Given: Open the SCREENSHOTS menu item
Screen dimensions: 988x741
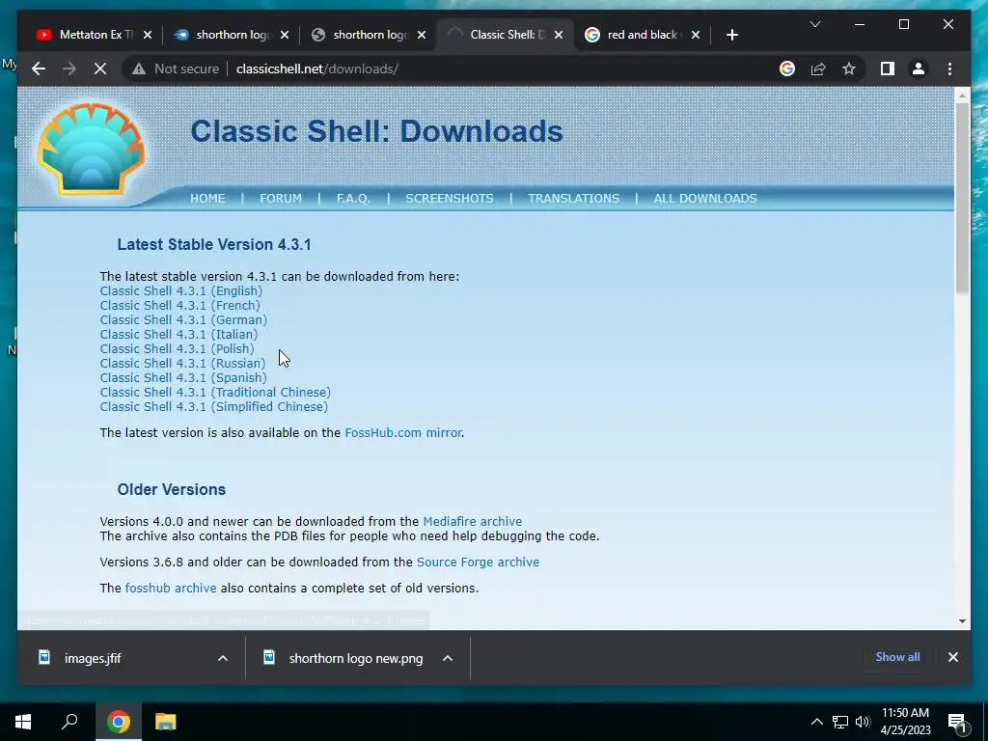Looking at the screenshot, I should coord(450,198).
